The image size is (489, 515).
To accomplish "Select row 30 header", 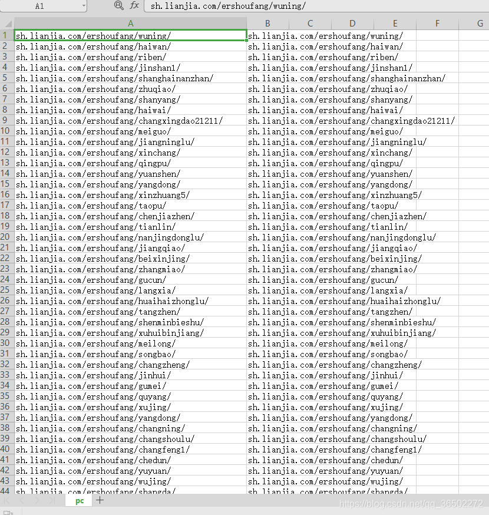I will click(7, 343).
